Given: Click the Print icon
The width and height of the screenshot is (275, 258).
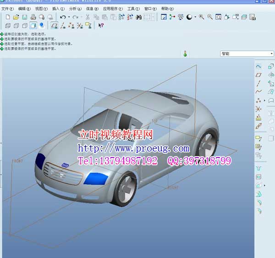Looking at the screenshot, I should (x=33, y=17).
